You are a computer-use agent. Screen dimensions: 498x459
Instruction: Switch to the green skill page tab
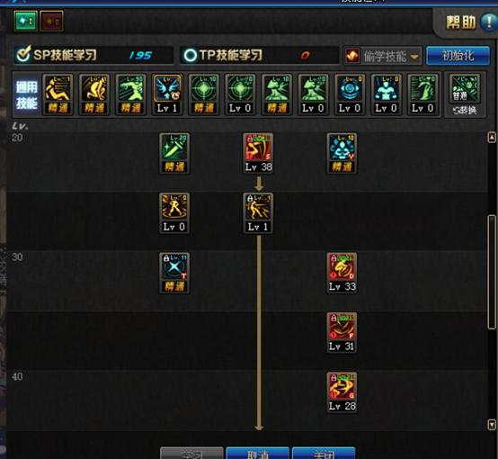pyautogui.click(x=26, y=21)
